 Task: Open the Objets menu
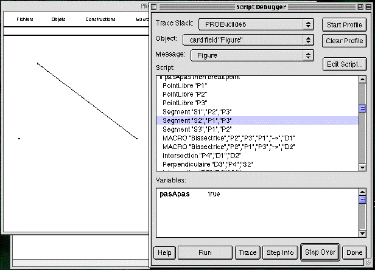tap(58, 19)
